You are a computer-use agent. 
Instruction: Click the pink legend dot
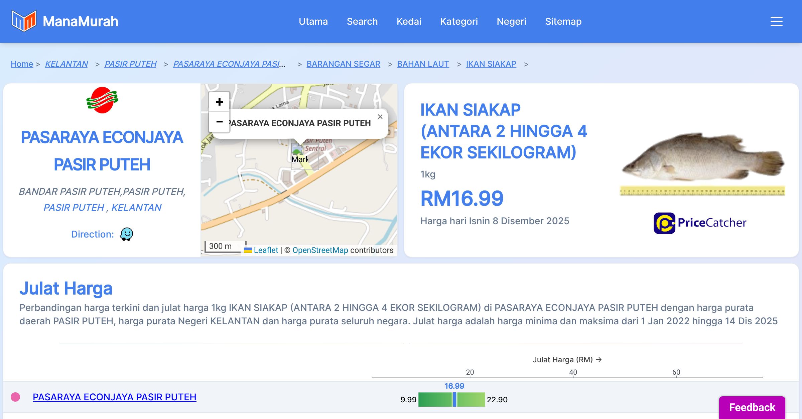[15, 397]
